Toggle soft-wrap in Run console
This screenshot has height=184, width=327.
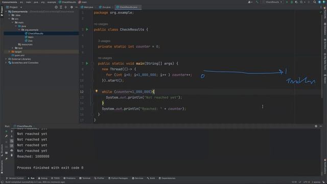point(12,141)
